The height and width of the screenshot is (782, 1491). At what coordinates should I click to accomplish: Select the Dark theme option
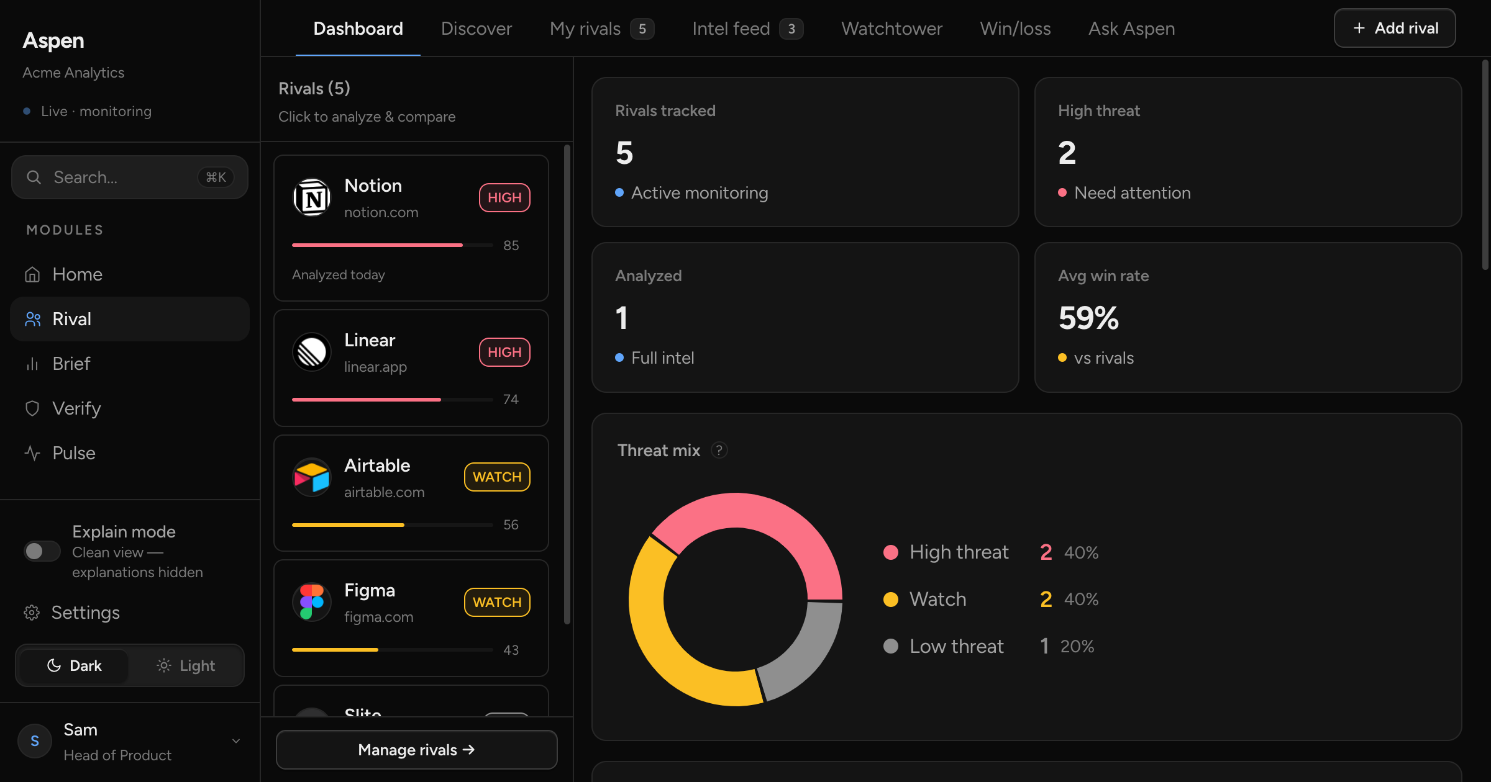click(74, 666)
